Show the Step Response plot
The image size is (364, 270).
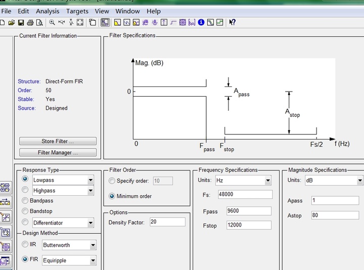[x=173, y=22]
